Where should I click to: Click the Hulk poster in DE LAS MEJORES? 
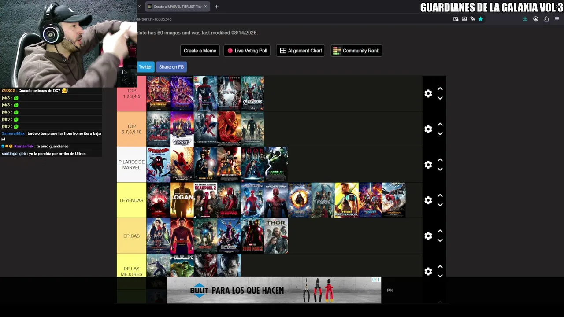coord(182,265)
